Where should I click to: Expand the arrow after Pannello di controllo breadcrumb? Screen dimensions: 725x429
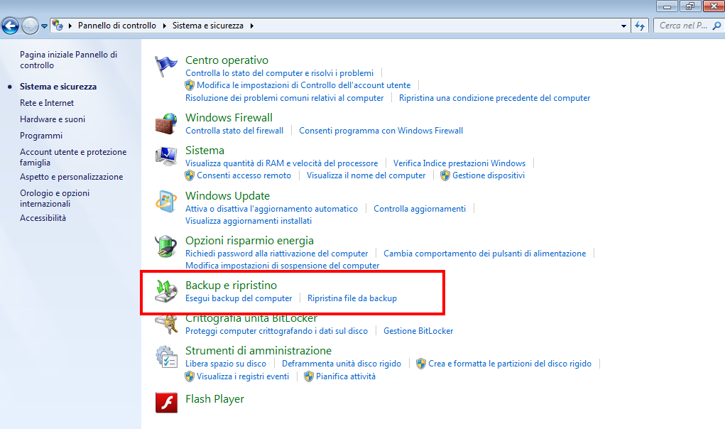[164, 26]
